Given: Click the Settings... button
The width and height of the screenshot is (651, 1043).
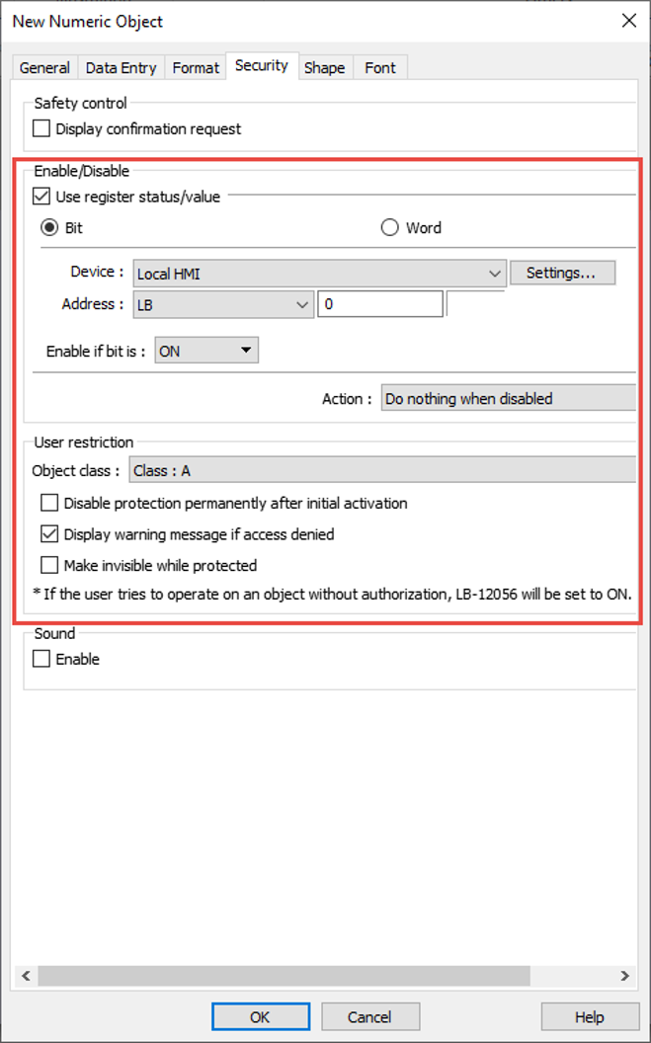Looking at the screenshot, I should pos(562,273).
